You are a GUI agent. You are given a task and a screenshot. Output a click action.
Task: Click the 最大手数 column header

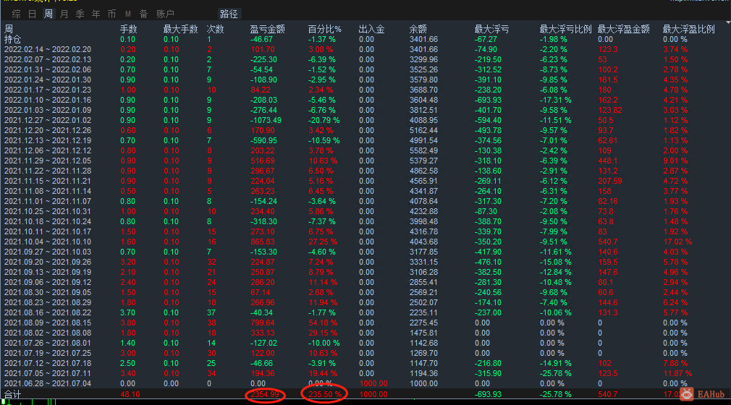tap(180, 29)
